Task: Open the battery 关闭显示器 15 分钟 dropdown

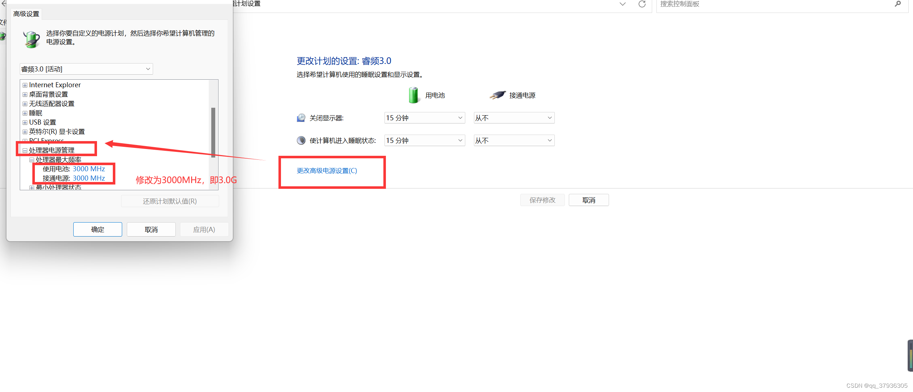Action: (x=424, y=118)
